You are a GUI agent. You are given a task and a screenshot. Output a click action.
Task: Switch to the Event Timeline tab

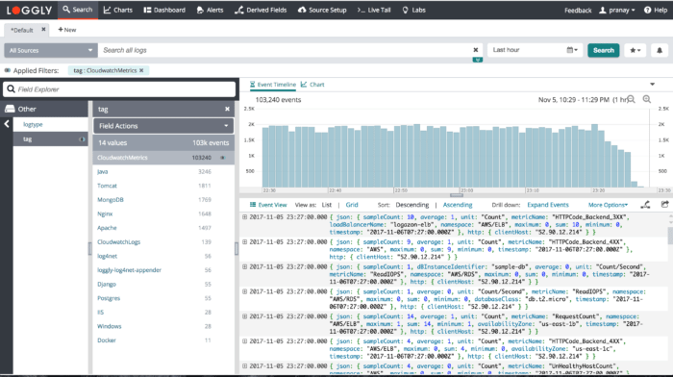tap(273, 85)
